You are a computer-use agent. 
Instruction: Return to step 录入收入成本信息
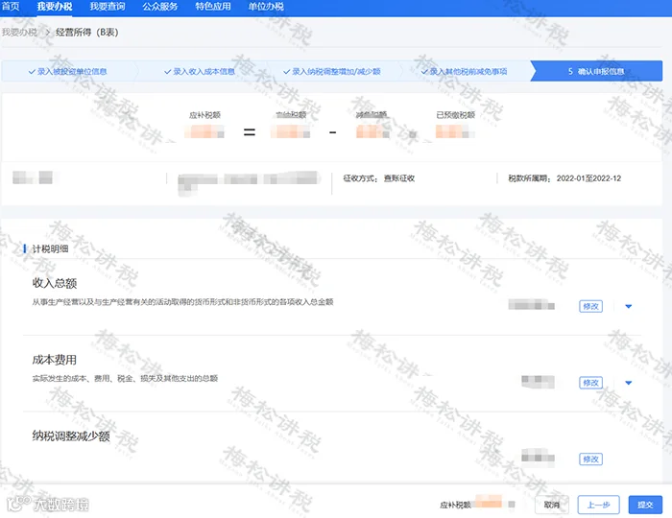200,72
